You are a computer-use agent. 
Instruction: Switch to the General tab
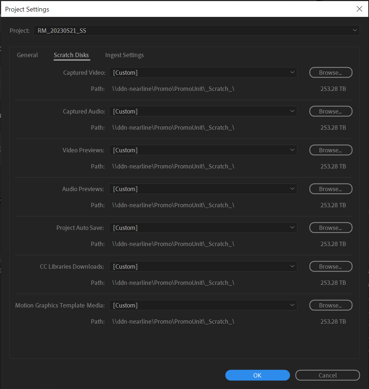pos(27,55)
